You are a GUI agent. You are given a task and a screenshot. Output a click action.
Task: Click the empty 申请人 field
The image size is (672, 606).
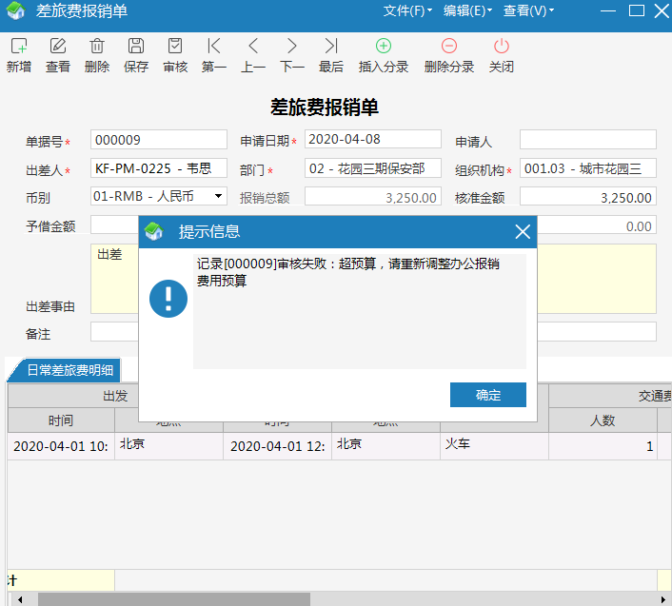pos(588,140)
